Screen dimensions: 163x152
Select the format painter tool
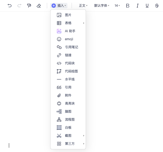(x=29, y=6)
